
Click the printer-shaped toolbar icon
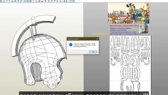pos(42,1)
